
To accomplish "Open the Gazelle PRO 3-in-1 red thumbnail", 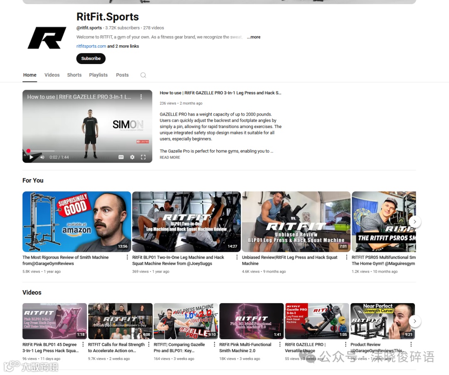I will tap(317, 321).
